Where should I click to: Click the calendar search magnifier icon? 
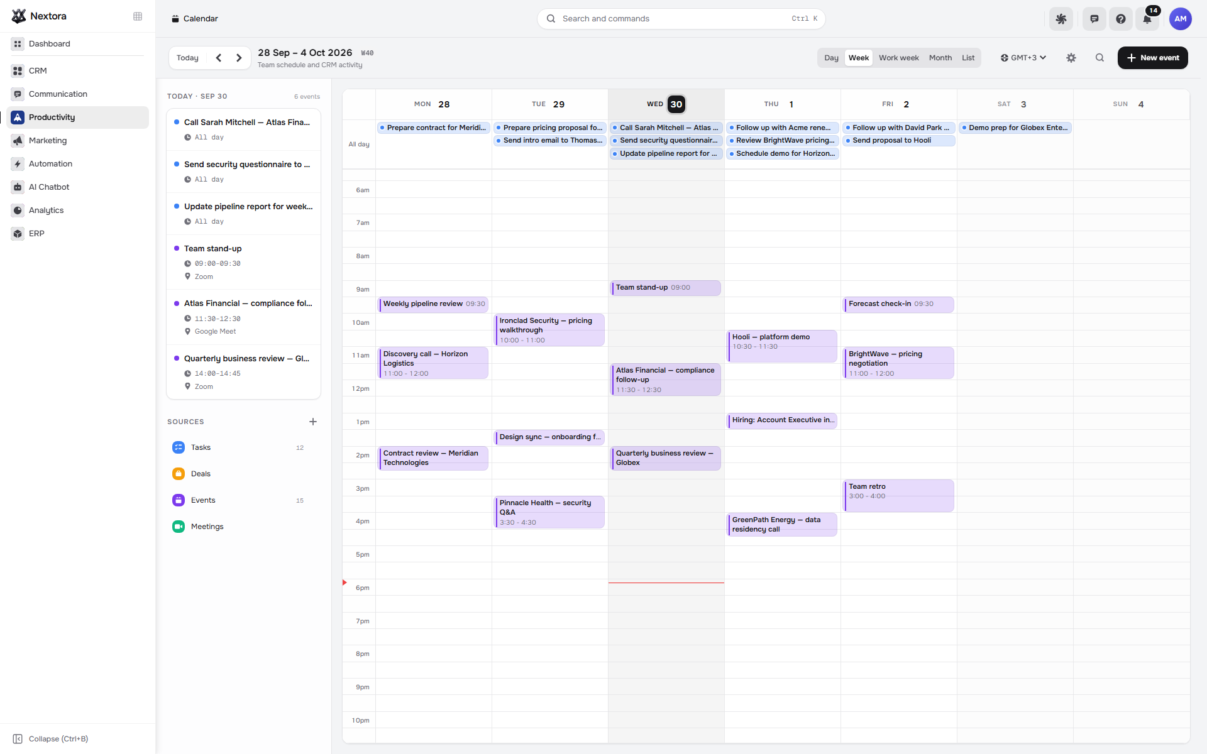(x=1100, y=58)
